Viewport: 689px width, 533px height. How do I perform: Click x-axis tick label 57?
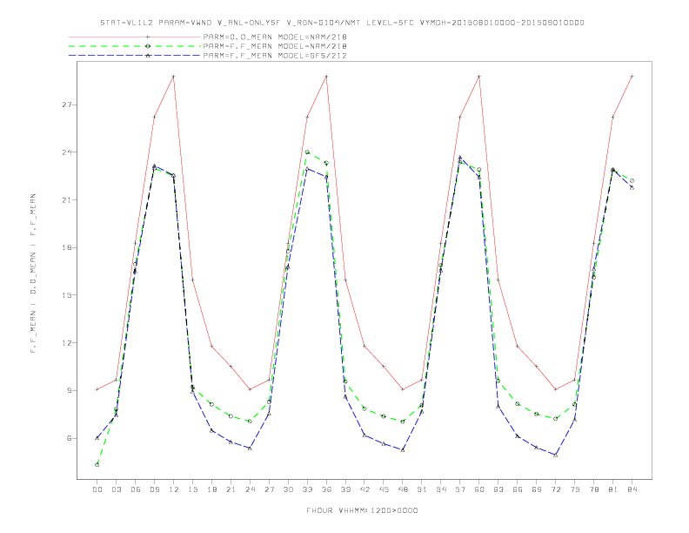click(x=460, y=489)
